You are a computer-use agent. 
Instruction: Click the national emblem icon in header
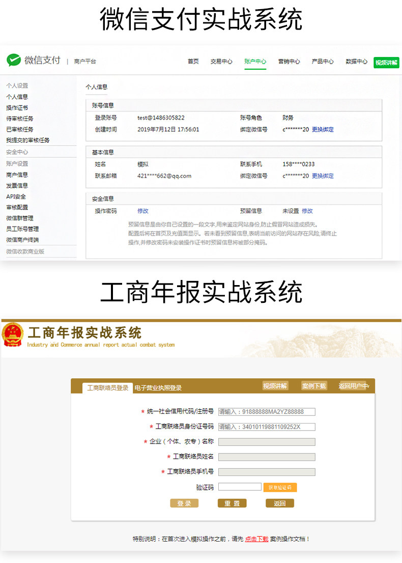pyautogui.click(x=13, y=334)
